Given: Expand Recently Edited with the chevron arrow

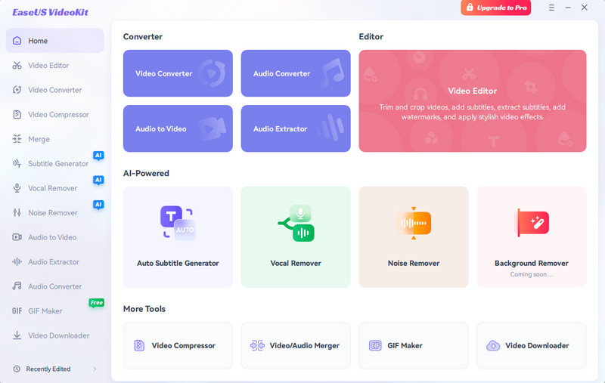Looking at the screenshot, I should 95,369.
